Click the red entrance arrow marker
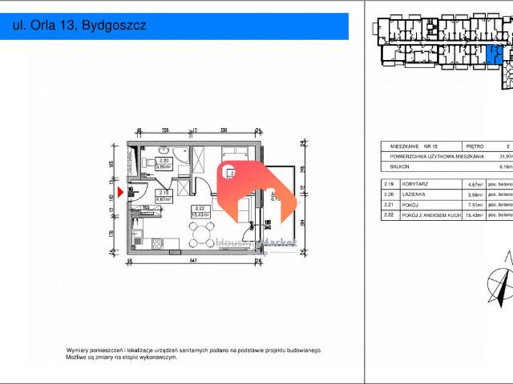 [120, 192]
